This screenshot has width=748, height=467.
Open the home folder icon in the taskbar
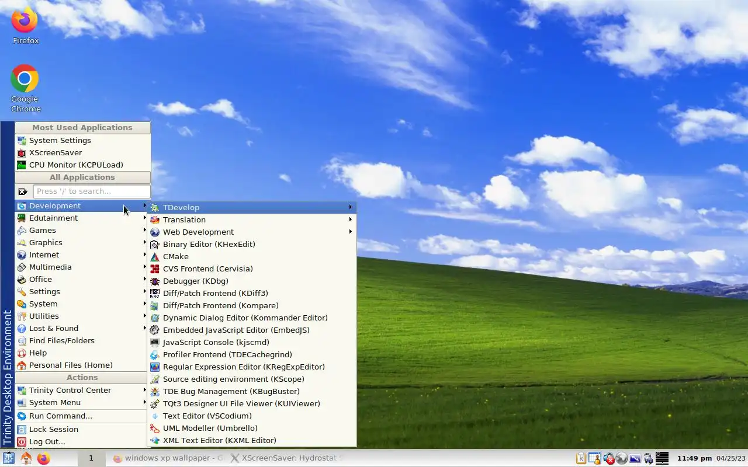pos(26,458)
